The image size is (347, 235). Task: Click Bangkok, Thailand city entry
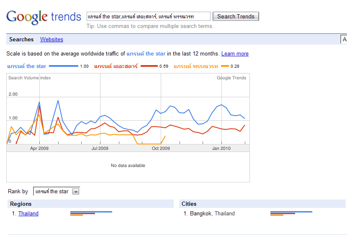212,213
